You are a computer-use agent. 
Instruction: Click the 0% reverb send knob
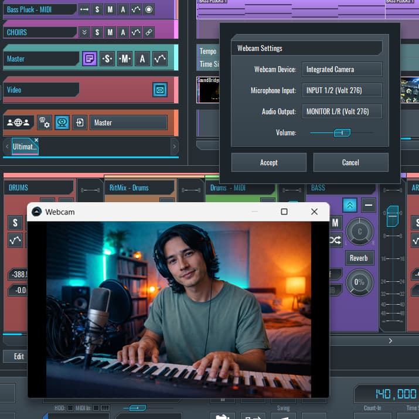pos(360,282)
